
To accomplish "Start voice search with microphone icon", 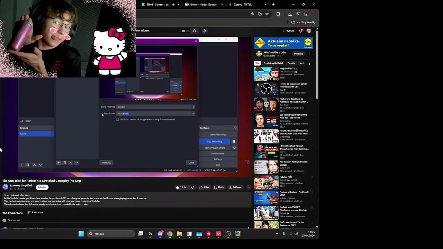I will pos(205,31).
